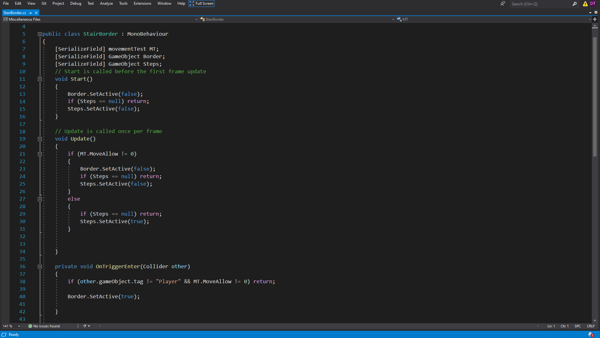
Task: Collapse the StairBorder class outline
Action: (40, 34)
